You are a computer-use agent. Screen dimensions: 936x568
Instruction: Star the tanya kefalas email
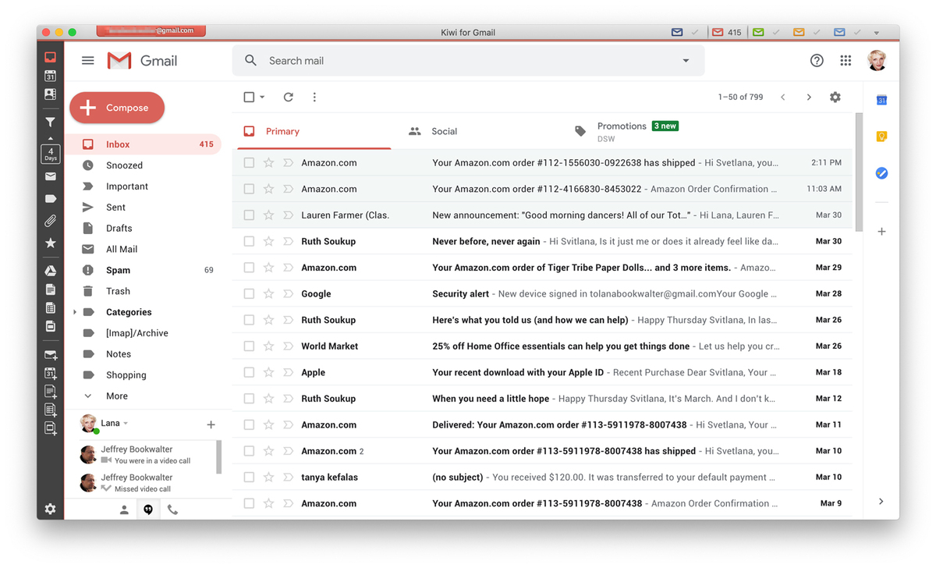[268, 477]
